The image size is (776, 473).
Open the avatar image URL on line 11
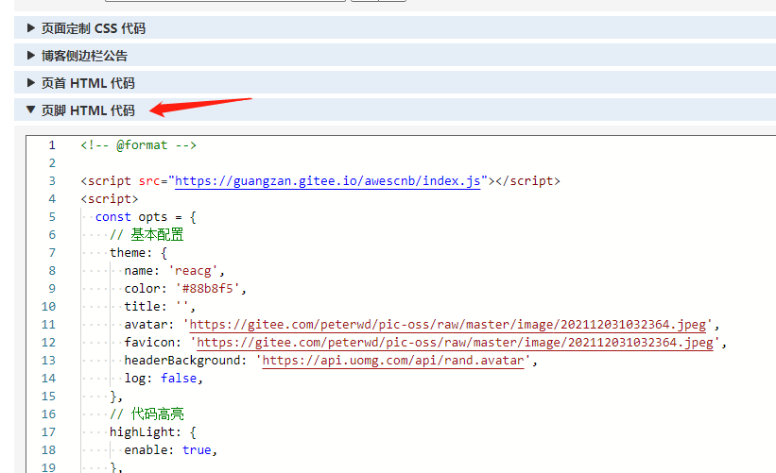click(x=448, y=324)
